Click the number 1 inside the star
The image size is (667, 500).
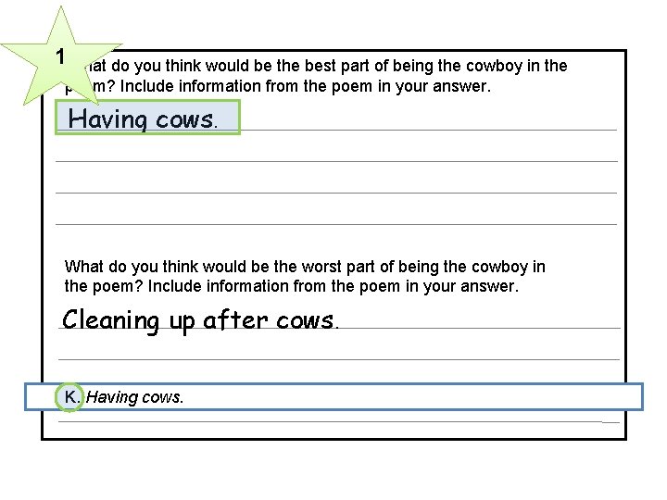(x=59, y=56)
